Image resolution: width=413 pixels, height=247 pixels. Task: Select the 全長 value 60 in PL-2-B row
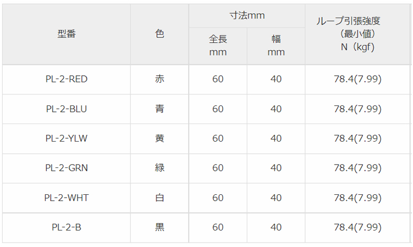pos(218,227)
